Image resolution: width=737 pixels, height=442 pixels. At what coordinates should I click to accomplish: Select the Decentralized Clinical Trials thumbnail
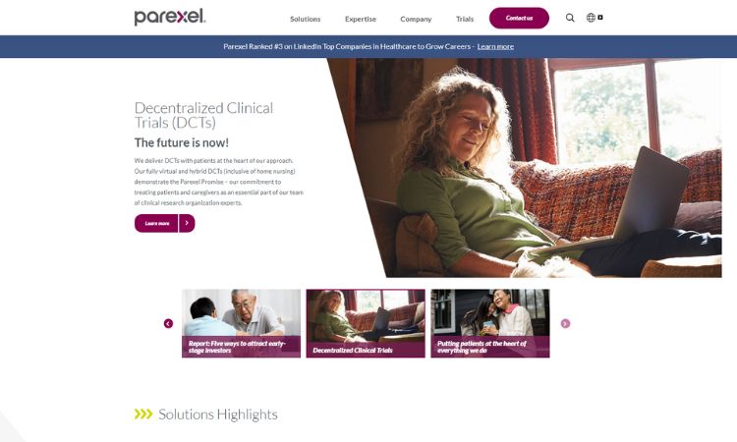coord(366,323)
